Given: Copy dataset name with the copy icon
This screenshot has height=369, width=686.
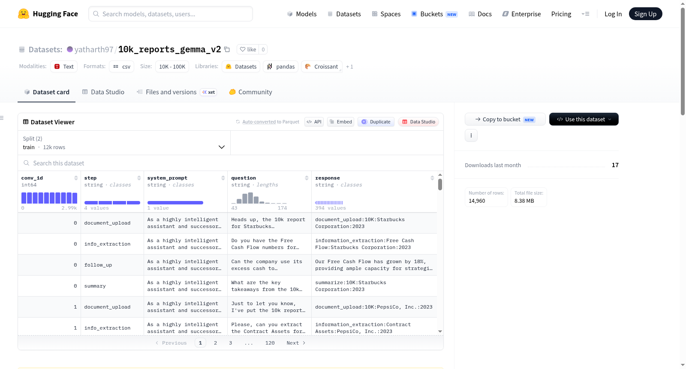Looking at the screenshot, I should pyautogui.click(x=227, y=49).
